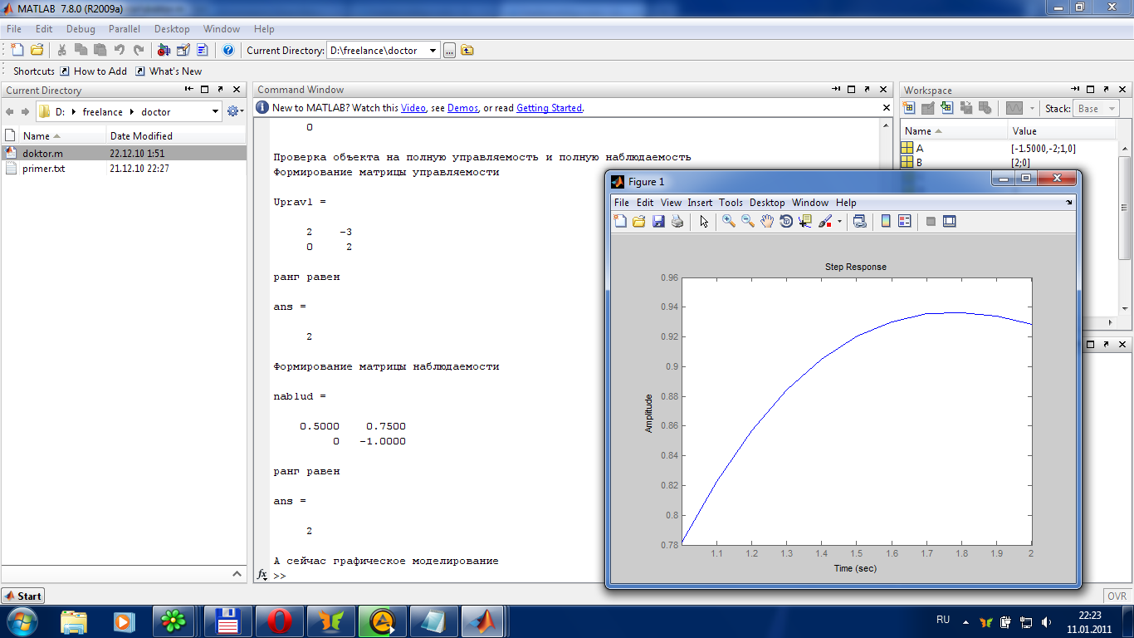Print the step response figure
Viewport: 1134px width, 638px height.
[677, 221]
